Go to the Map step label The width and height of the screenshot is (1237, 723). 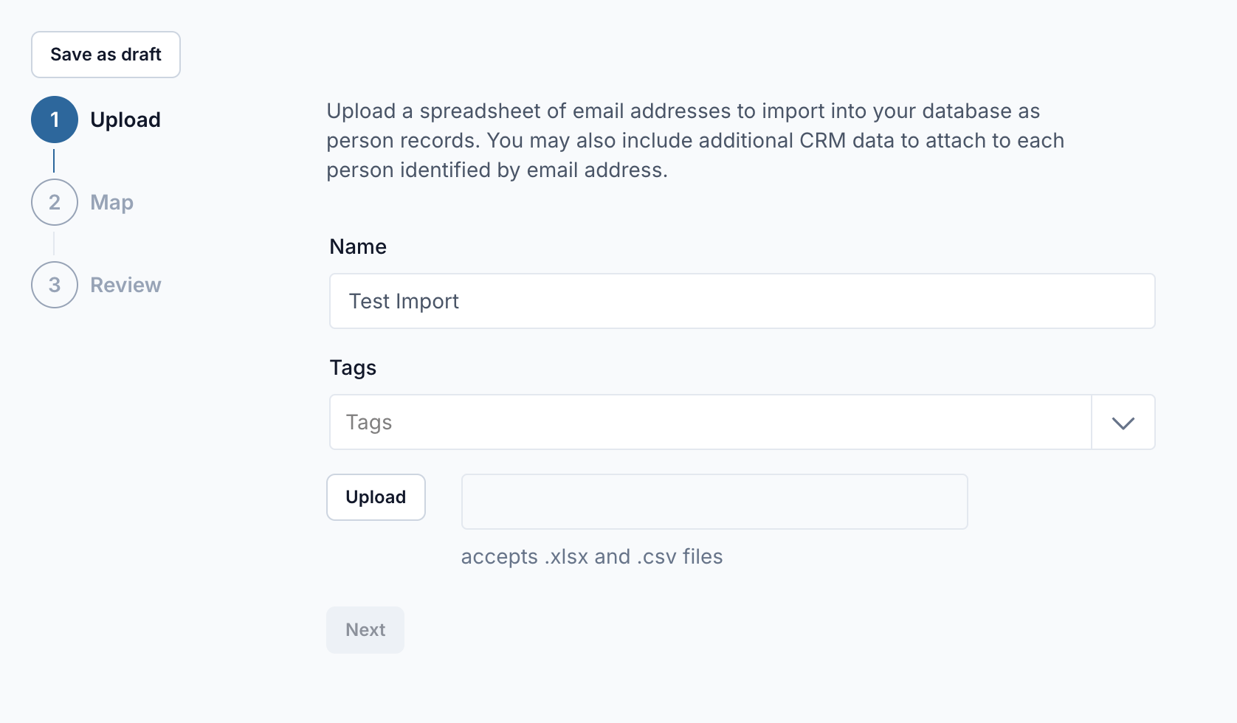(x=111, y=202)
